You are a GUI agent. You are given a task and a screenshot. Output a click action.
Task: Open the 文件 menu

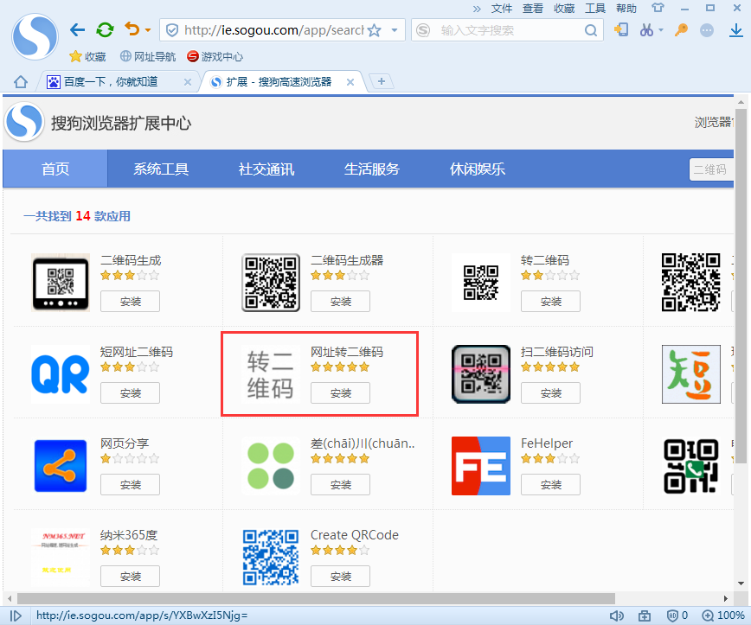[x=502, y=8]
